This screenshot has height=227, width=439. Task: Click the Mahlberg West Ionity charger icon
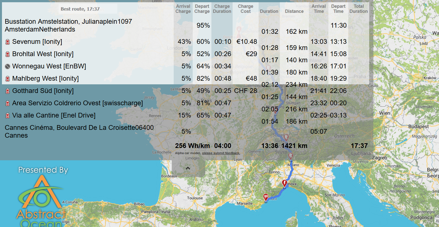coord(8,79)
